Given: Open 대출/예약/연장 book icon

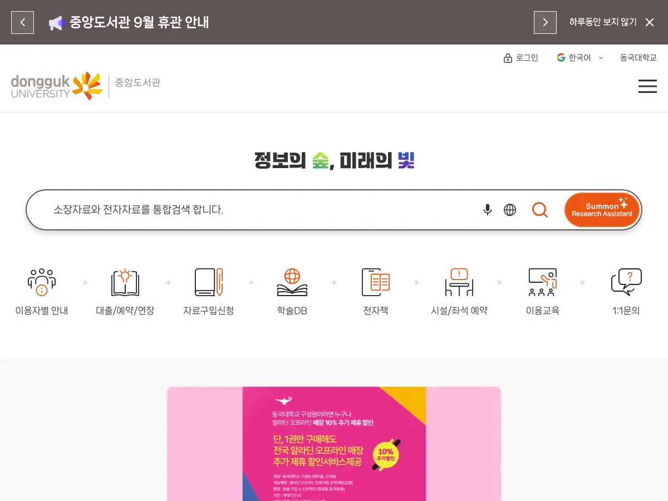Looking at the screenshot, I should click(x=125, y=282).
